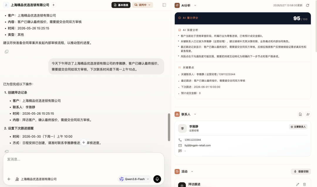Click the 下次跟进：2026-06-01 10:00:00 line
The width and height of the screenshot is (317, 187).
[200, 87]
